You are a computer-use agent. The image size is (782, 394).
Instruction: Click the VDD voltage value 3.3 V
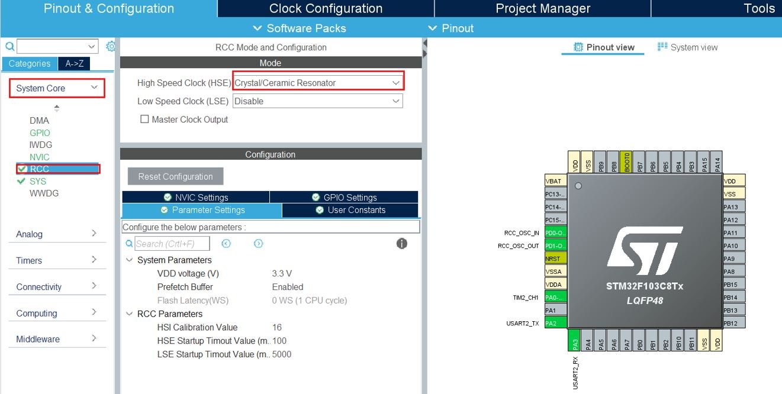tap(282, 274)
